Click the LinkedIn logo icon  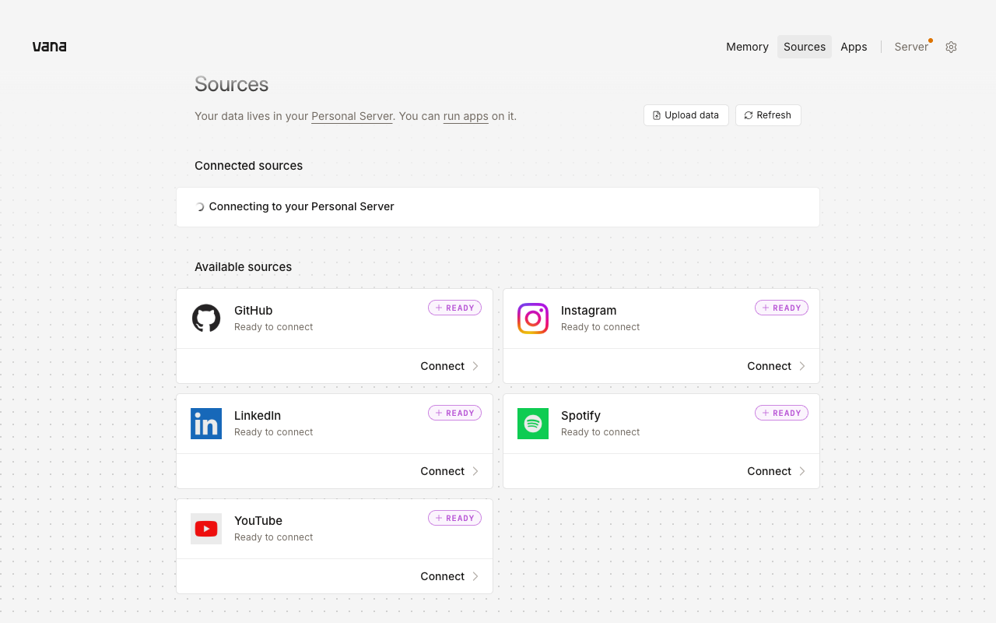[206, 424]
